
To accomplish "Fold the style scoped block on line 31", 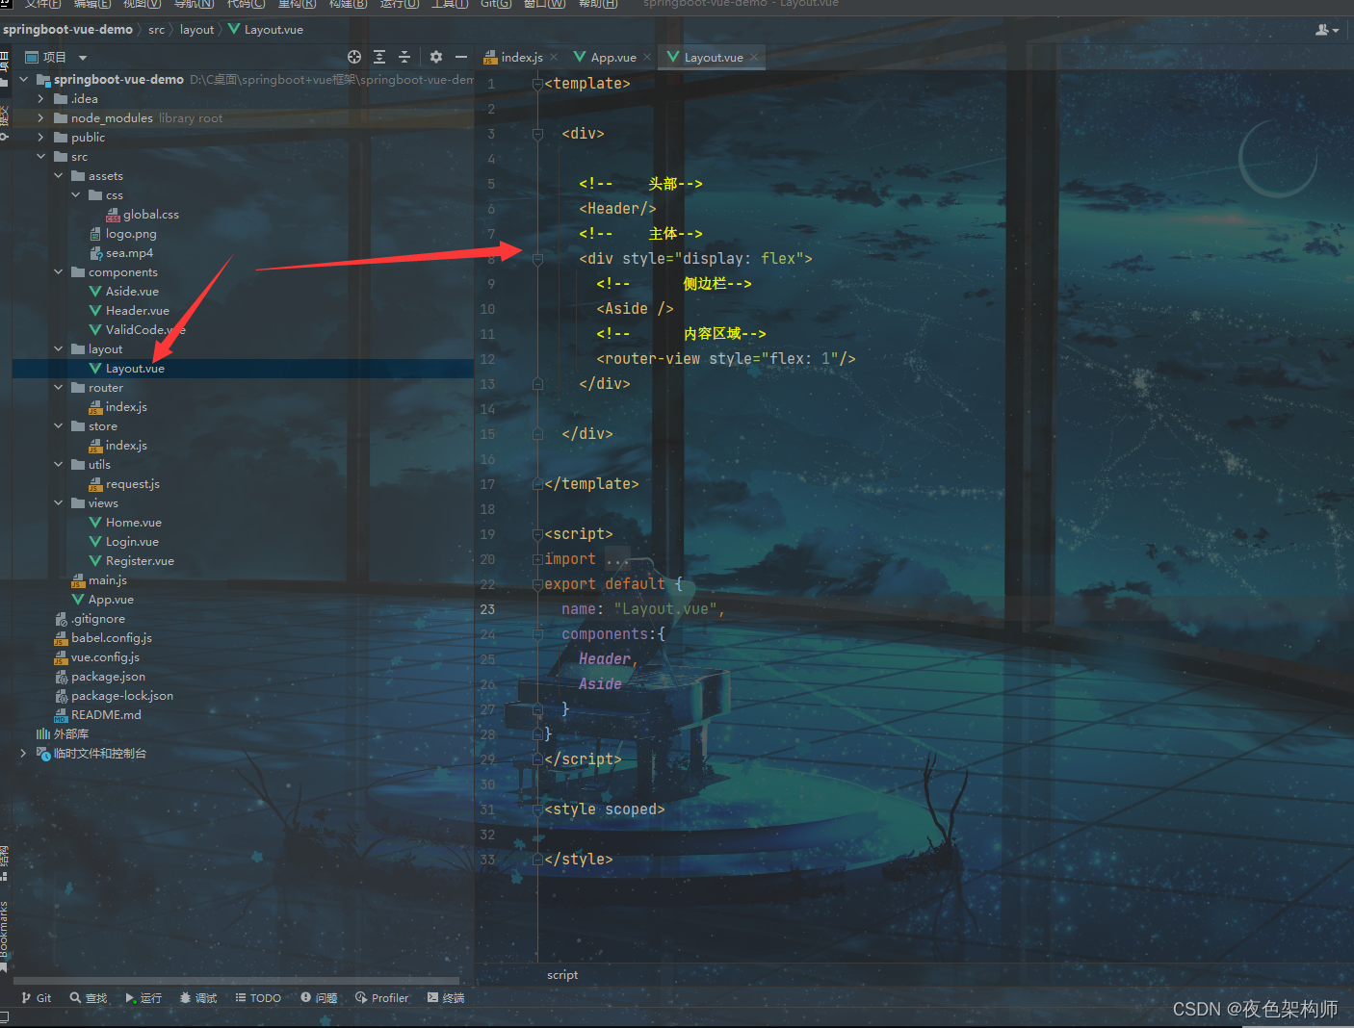I will coord(537,810).
